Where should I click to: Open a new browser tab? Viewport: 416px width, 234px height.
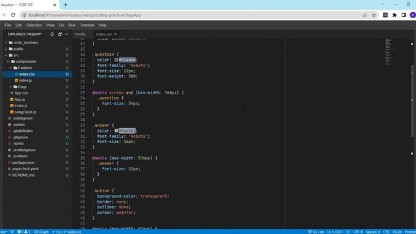point(66,5)
